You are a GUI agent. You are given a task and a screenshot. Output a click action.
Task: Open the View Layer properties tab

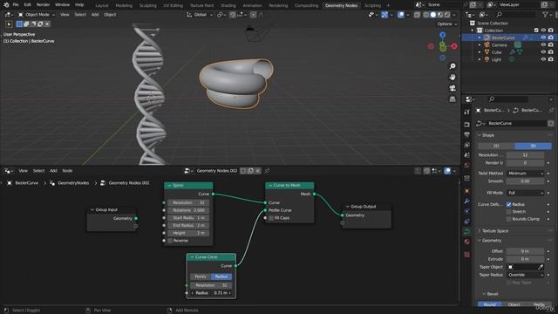(x=467, y=145)
